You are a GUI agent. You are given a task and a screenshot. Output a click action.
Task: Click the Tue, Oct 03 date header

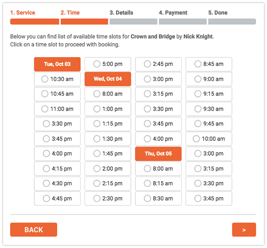point(57,64)
